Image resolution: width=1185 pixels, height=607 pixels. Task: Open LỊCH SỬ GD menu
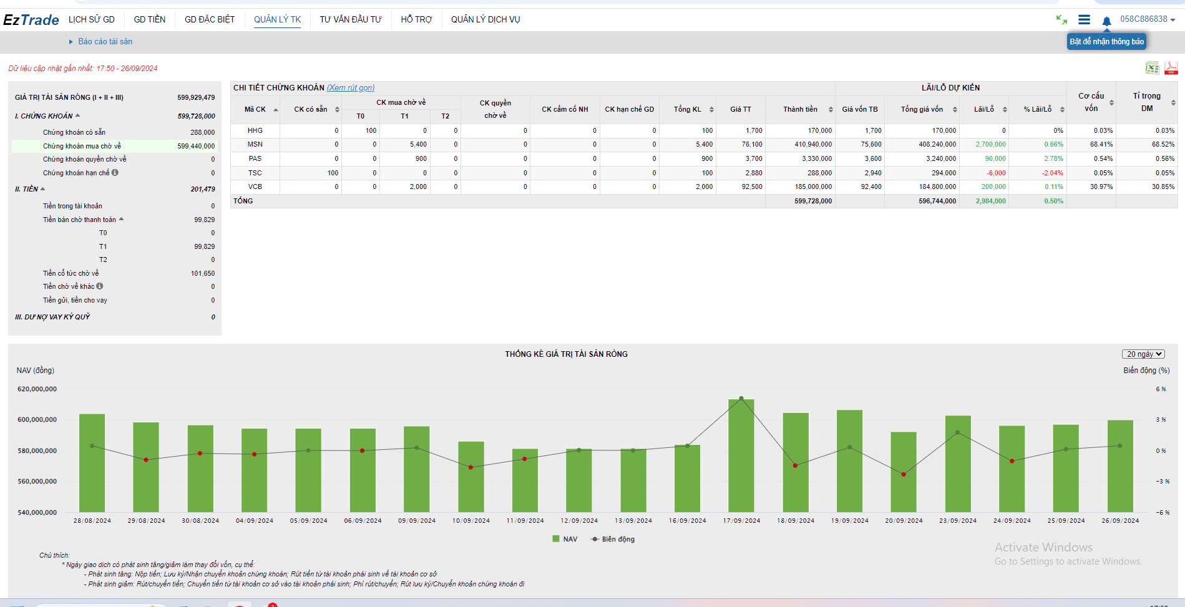point(92,19)
